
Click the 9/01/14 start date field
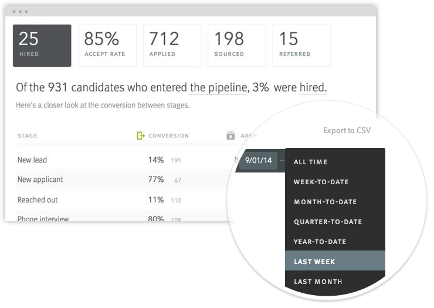click(x=258, y=160)
